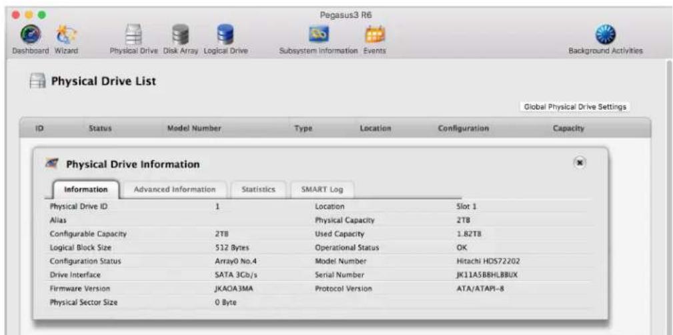The height and width of the screenshot is (335, 673).
Task: Click the Slot 1 location value
Action: pos(466,206)
